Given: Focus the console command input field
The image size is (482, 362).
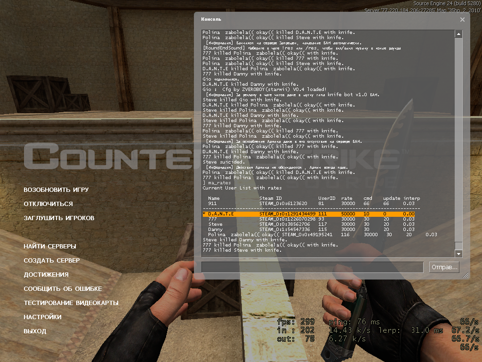Looking at the screenshot, I should click(313, 267).
